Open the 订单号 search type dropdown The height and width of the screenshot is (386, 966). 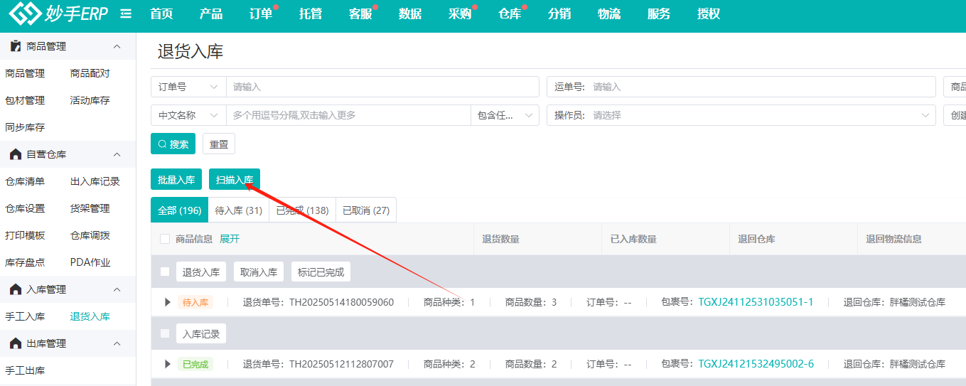pyautogui.click(x=188, y=87)
